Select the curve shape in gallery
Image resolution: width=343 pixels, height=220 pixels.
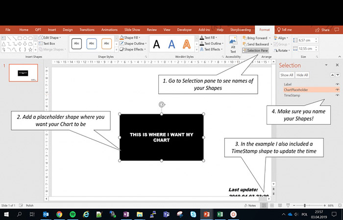pos(14,49)
